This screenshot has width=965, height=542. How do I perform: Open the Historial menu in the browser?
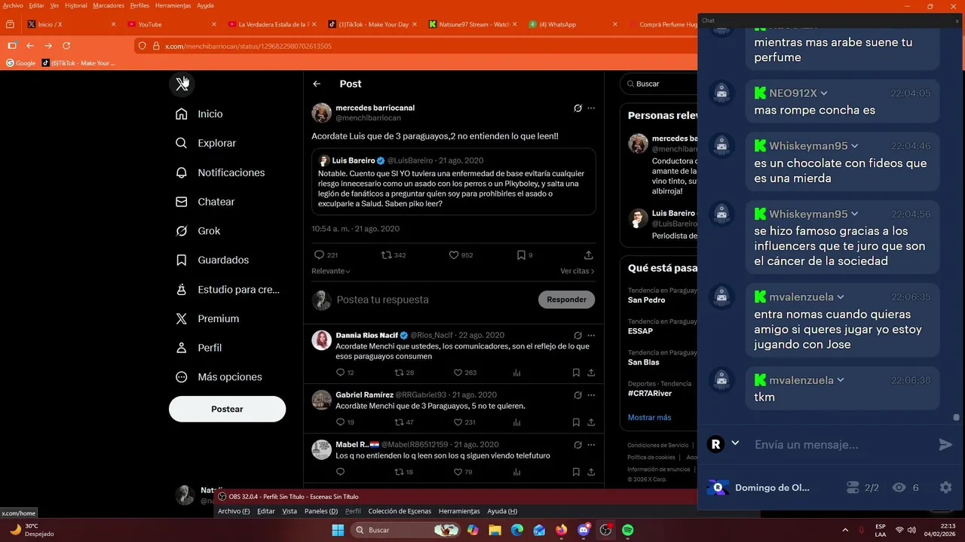point(75,5)
